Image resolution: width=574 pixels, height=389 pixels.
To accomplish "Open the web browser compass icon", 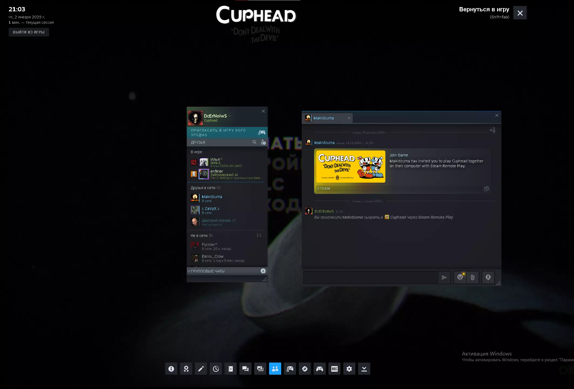I will [305, 369].
